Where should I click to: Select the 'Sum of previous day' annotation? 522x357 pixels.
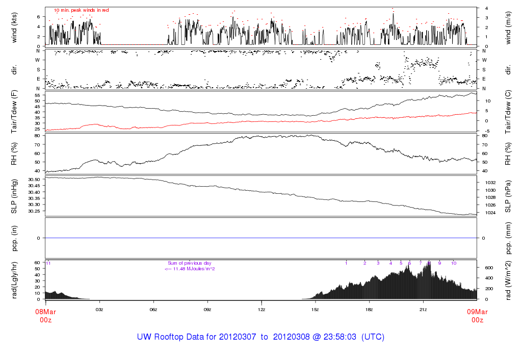point(189,263)
